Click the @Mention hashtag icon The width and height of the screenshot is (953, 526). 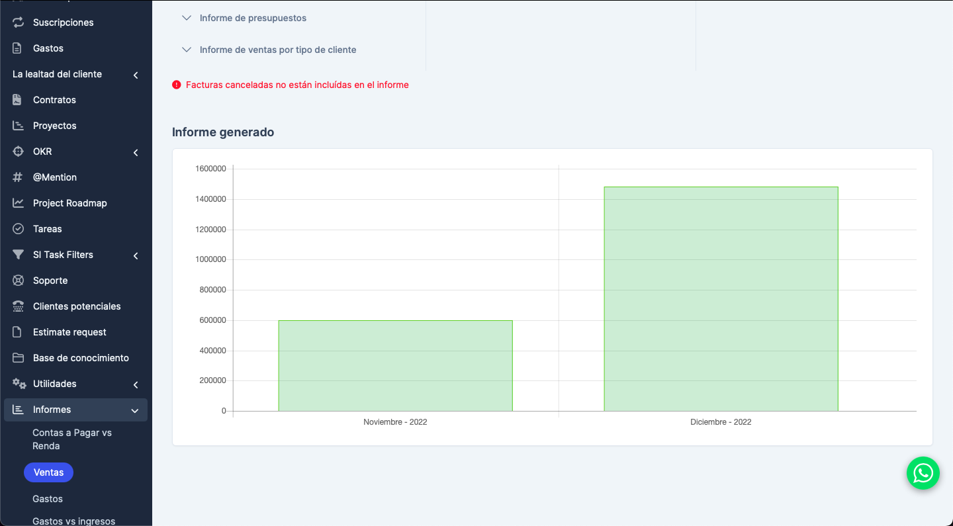18,177
